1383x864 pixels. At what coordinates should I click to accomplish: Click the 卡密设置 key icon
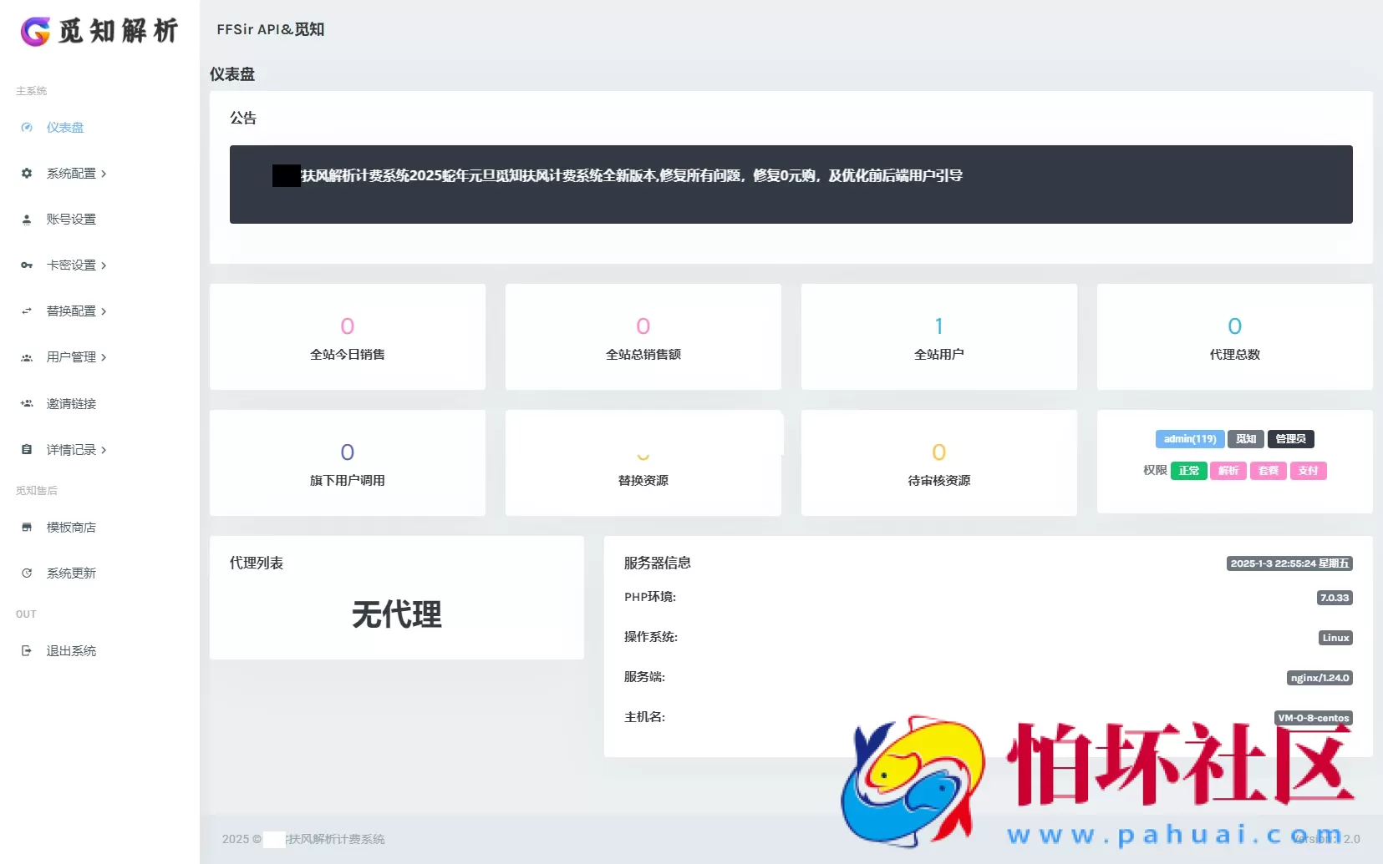[26, 265]
